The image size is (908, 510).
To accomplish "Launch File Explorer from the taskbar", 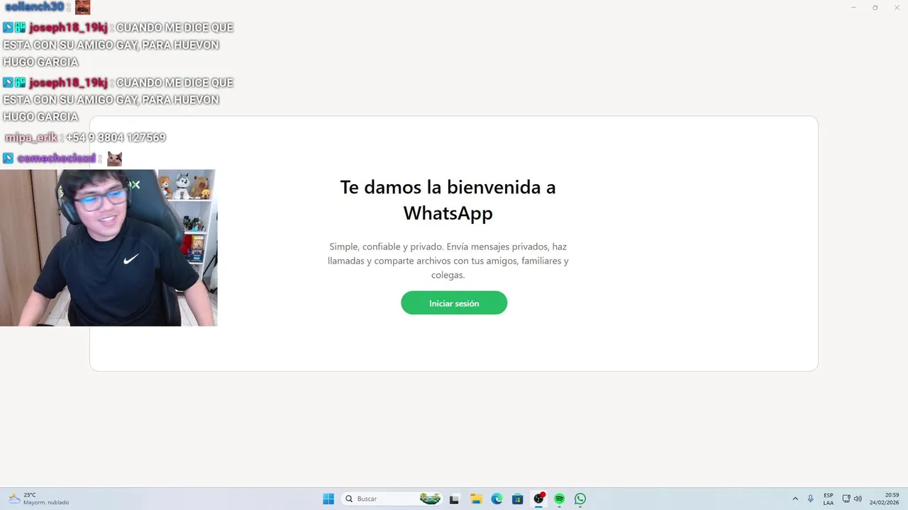I will [476, 499].
